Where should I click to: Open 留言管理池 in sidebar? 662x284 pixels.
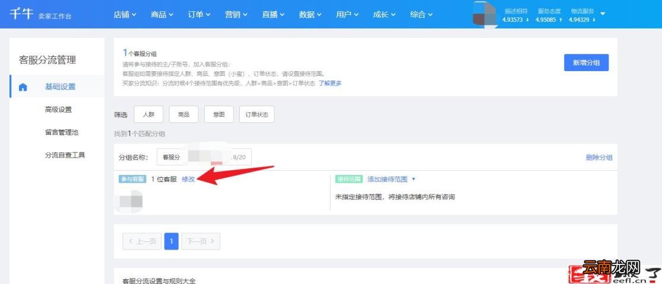click(62, 132)
